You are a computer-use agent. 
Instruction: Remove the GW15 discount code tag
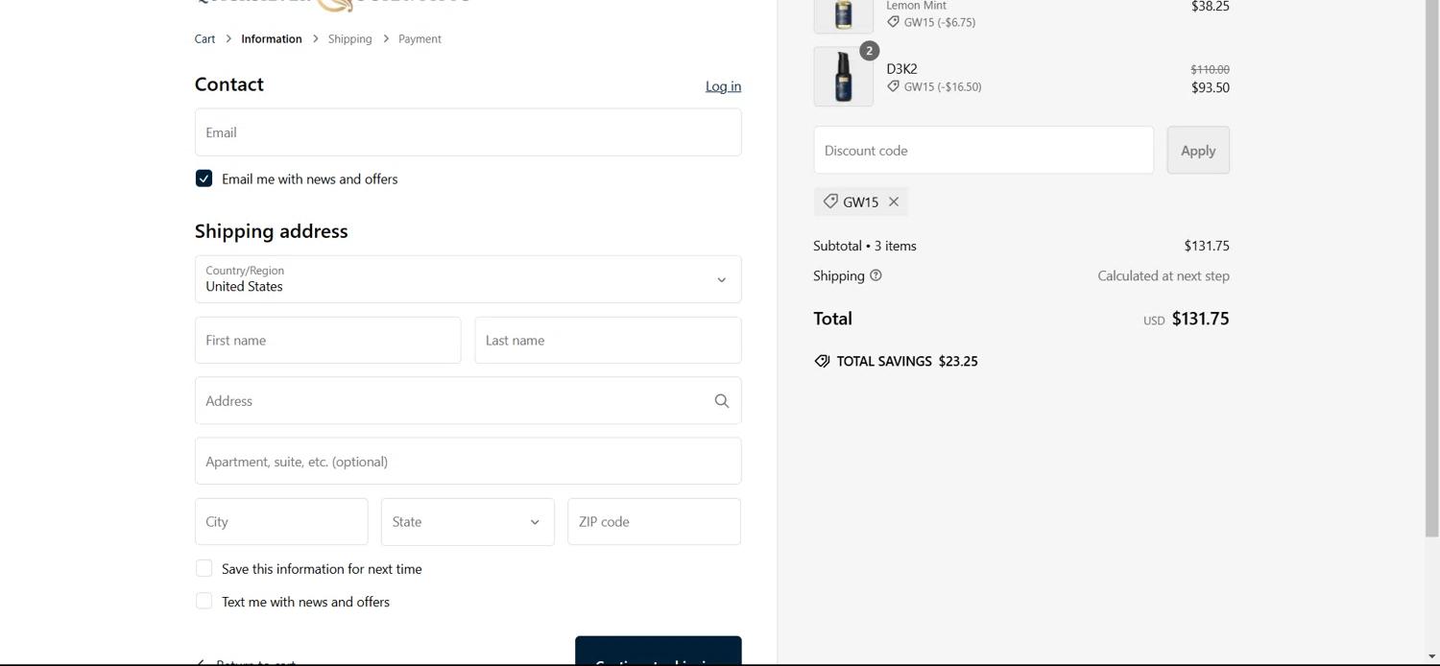894,202
